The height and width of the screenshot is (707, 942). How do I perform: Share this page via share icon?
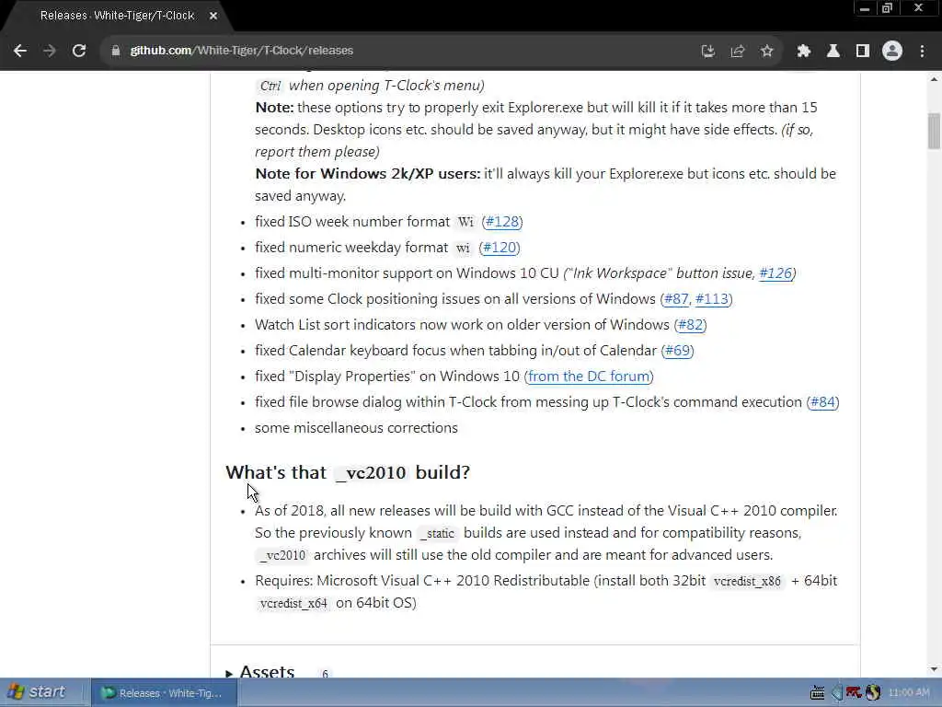point(738,52)
